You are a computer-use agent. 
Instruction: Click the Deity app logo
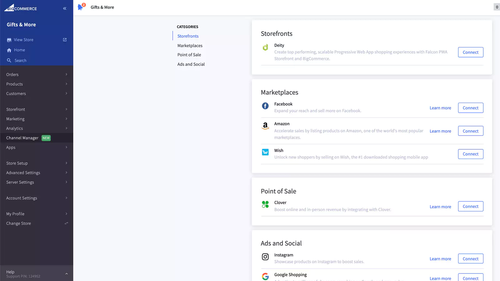pyautogui.click(x=265, y=47)
